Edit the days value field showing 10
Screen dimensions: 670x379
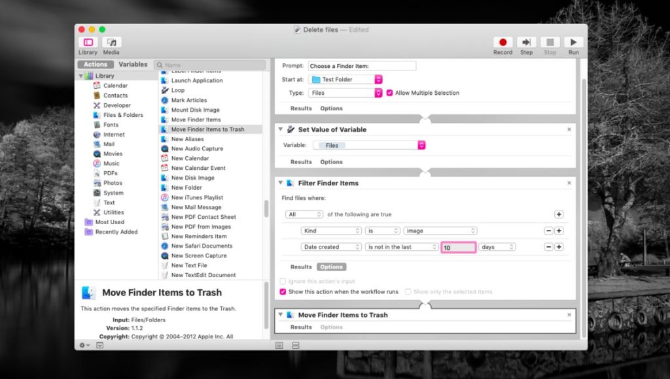coord(458,246)
